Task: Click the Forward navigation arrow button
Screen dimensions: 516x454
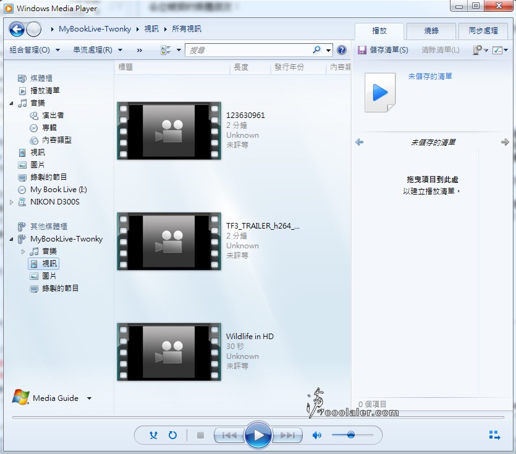Action: [x=33, y=29]
